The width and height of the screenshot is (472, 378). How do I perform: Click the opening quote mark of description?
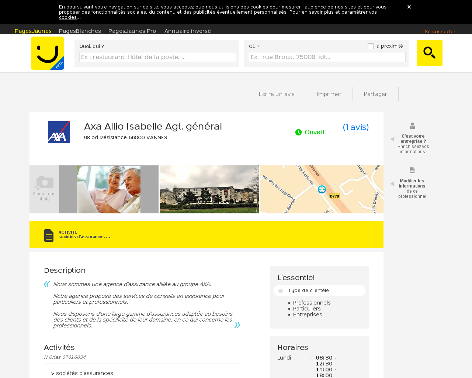[x=47, y=284]
